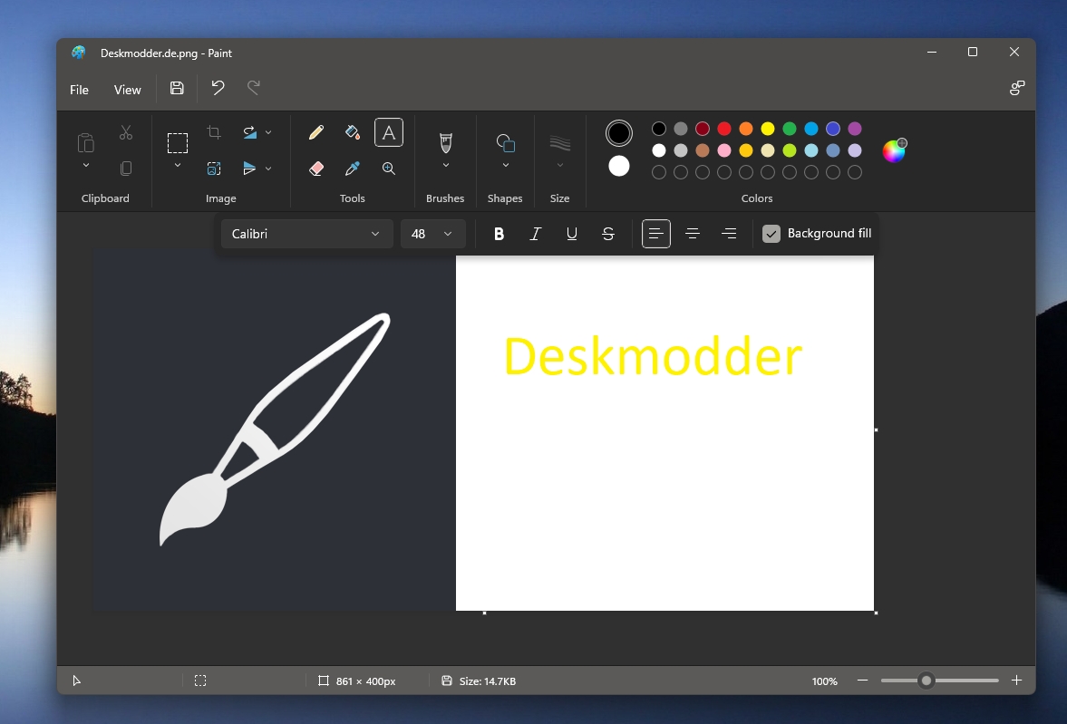The width and height of the screenshot is (1067, 724).
Task: Click the Shapes icon
Action: click(x=506, y=143)
